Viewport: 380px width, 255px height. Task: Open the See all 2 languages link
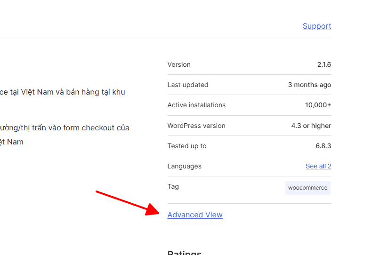coord(318,166)
